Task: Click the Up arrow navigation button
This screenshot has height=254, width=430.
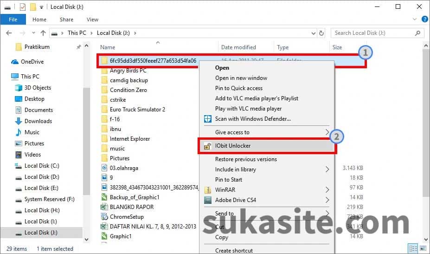Action: 43,33
